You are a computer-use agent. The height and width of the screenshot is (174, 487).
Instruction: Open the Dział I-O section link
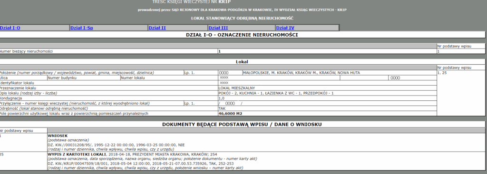(10, 28)
